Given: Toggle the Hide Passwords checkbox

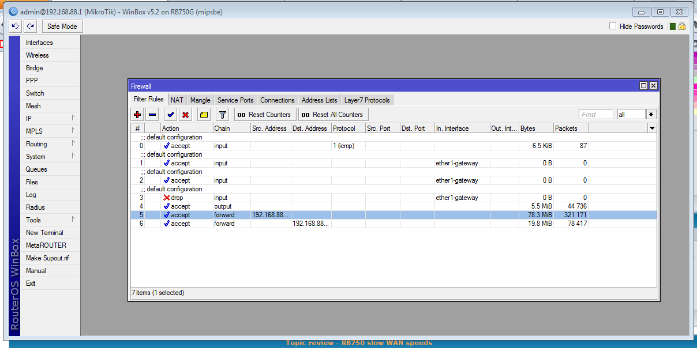Looking at the screenshot, I should click(613, 26).
